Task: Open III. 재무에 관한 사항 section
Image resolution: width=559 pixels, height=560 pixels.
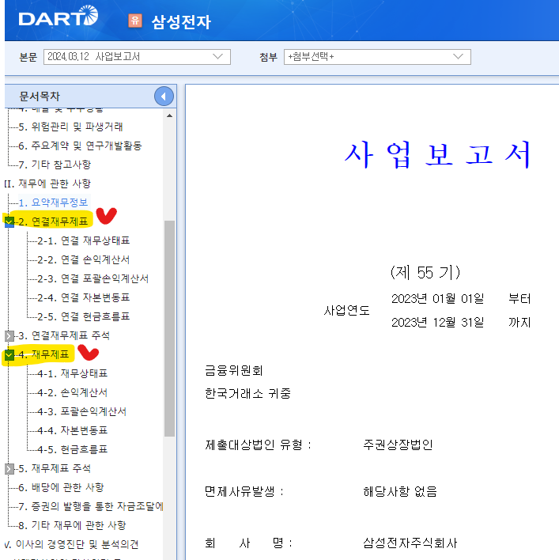Action: pos(47,184)
